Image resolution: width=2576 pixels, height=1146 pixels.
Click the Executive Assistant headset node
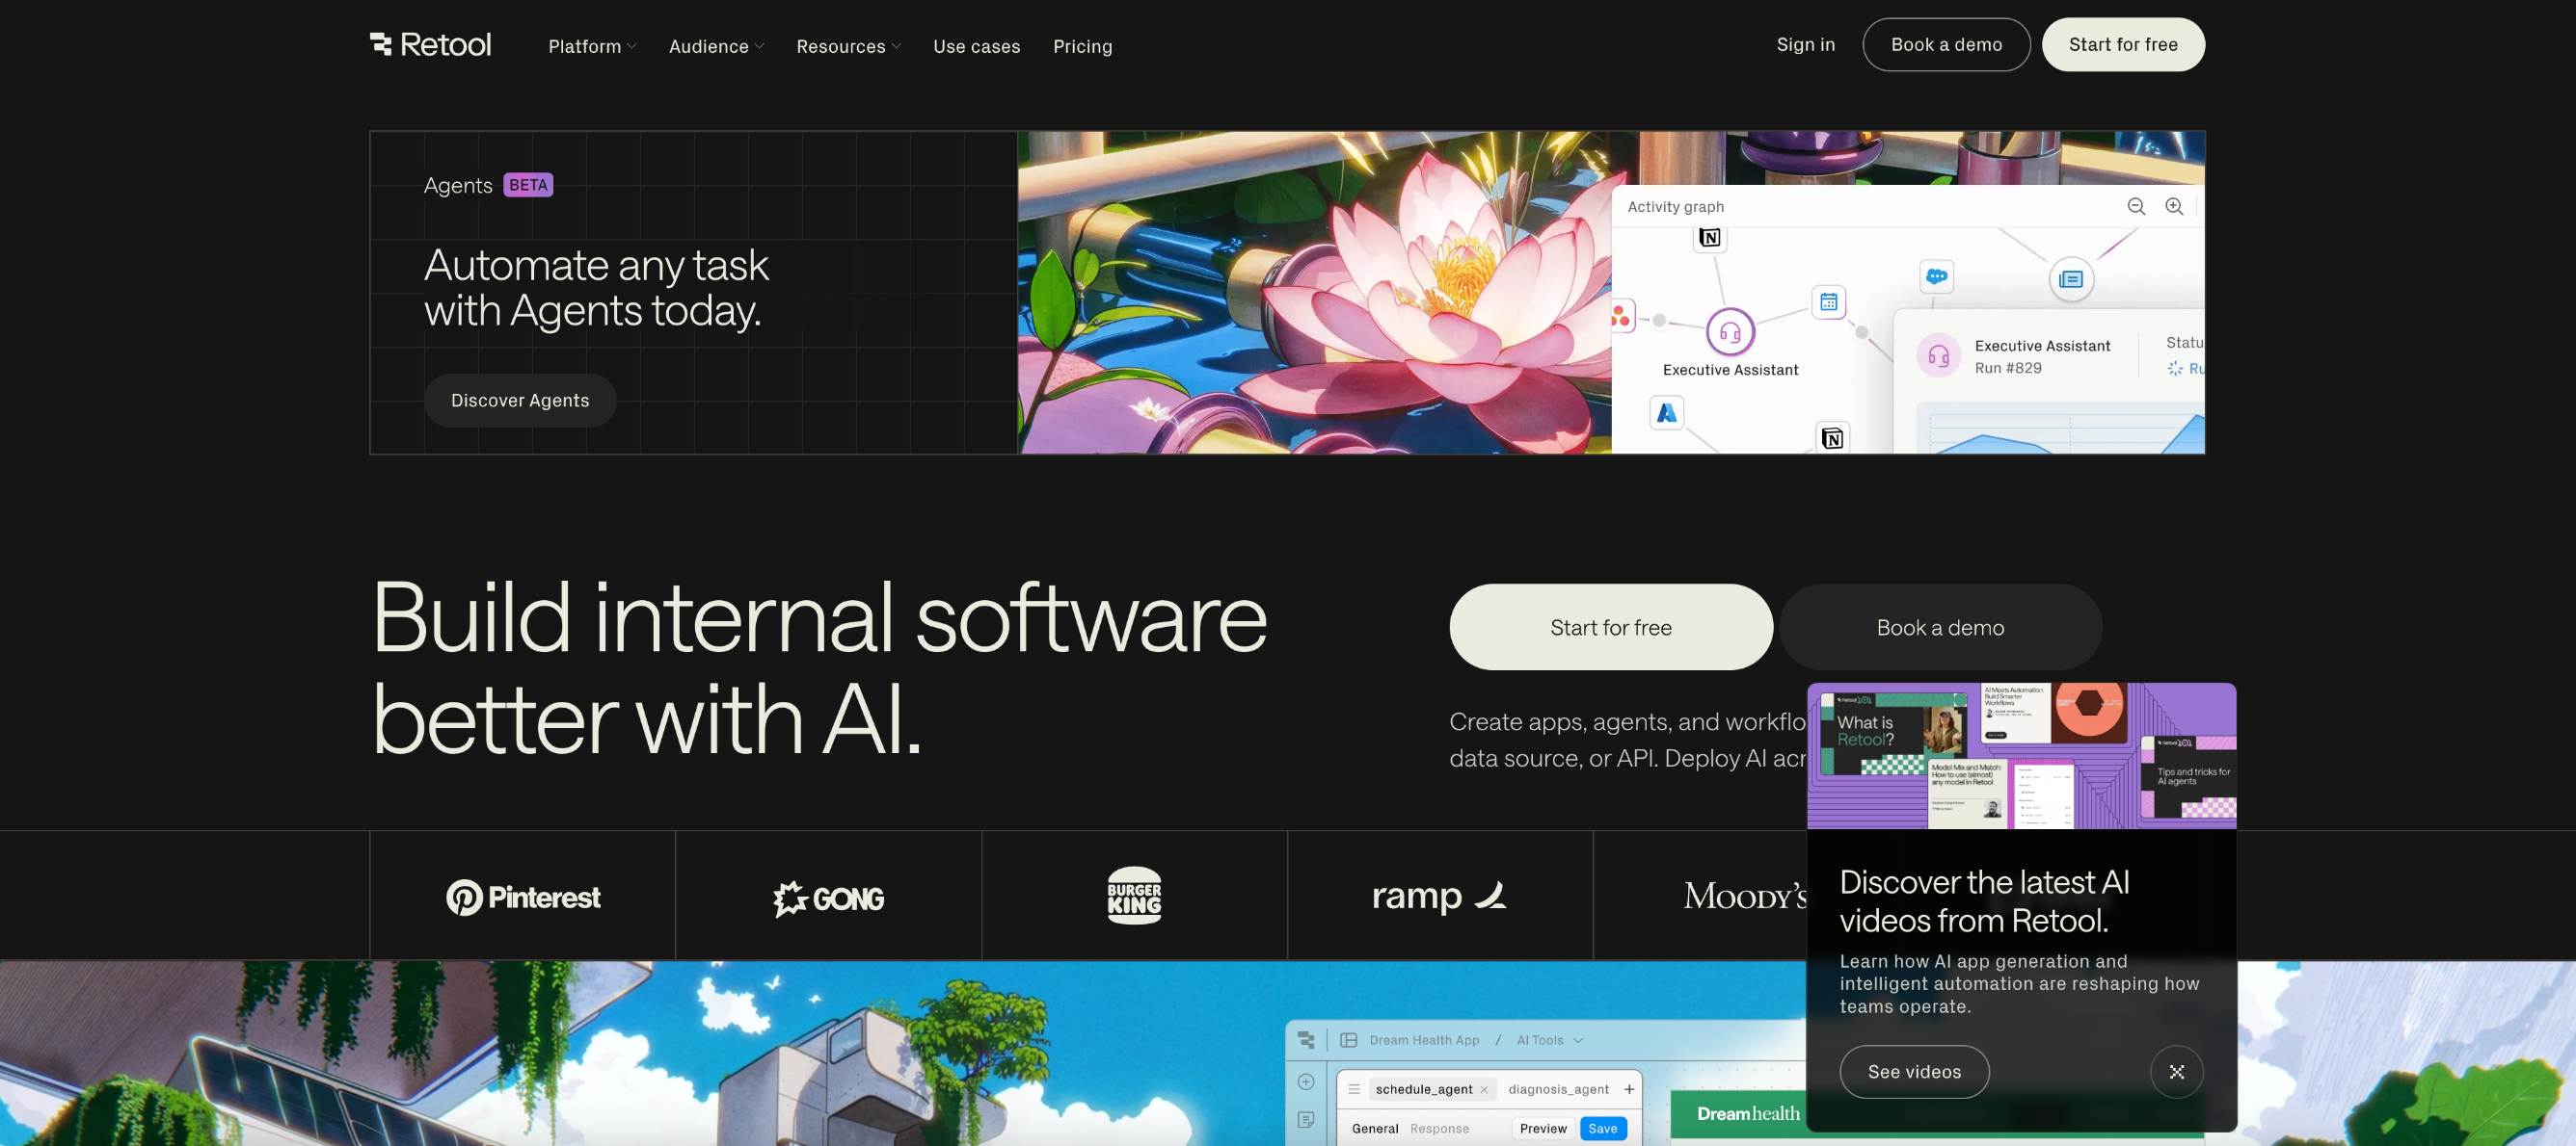coord(1730,332)
